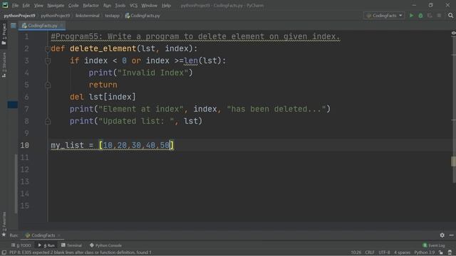
Task: Click the PyCharm logo icon in title bar
Action: pyautogui.click(x=5, y=5)
